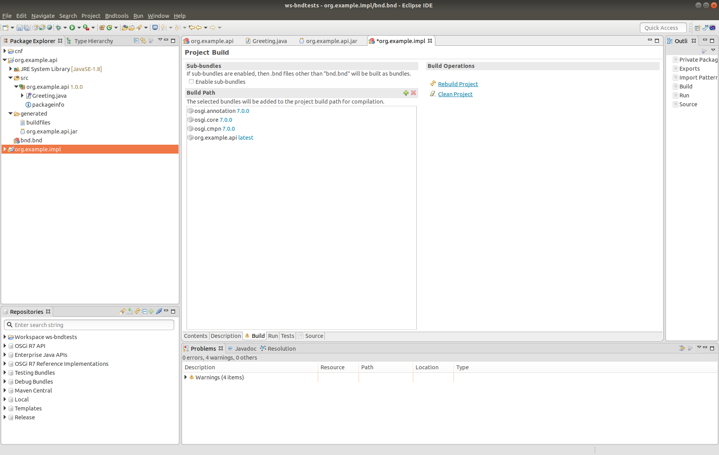The image size is (719, 455).
Task: Click the Rebuild Project link
Action: click(458, 84)
